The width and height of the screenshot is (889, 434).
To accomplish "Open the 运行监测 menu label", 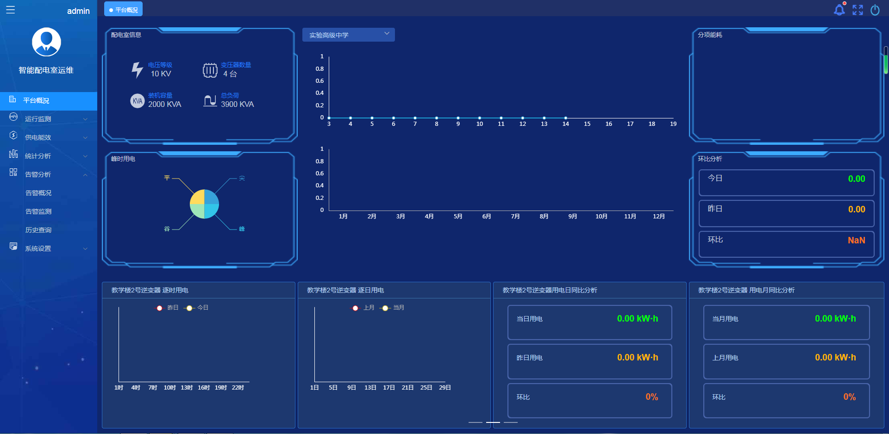I will coord(38,119).
